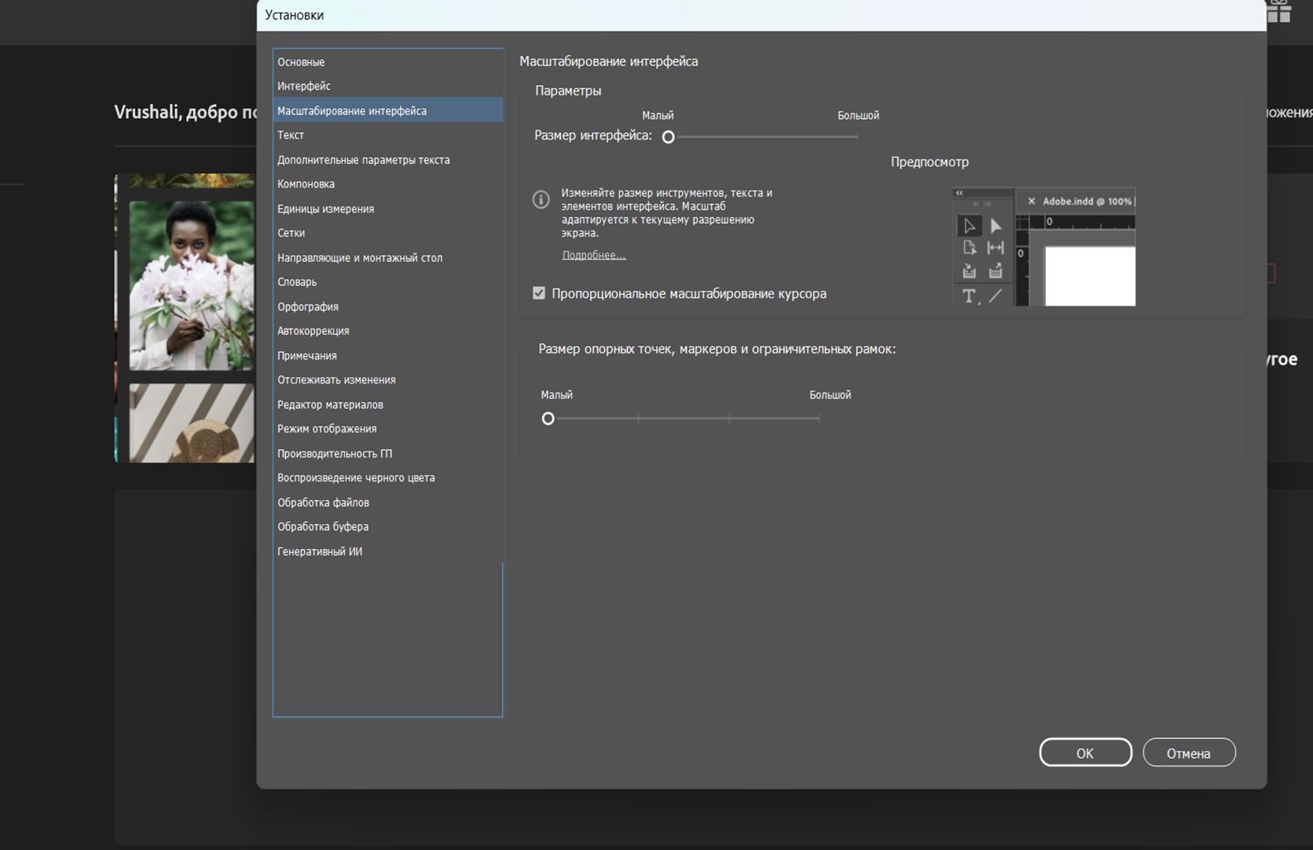Open Отслеживать изменения preferences
Viewport: 1313px width, 850px height.
388,380
